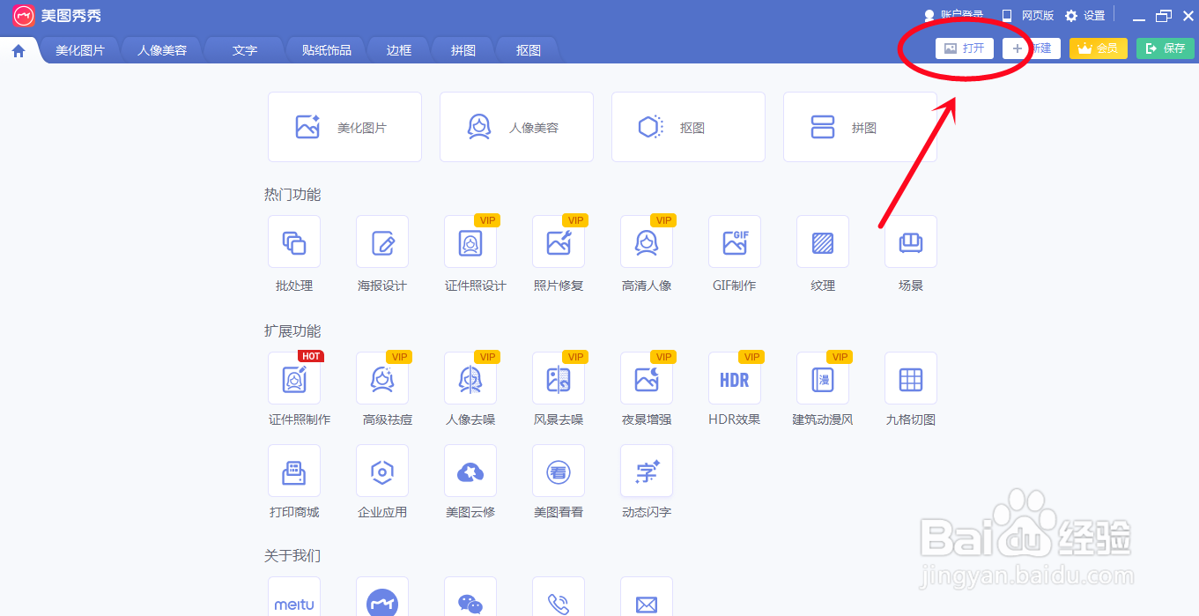
Task: Open the WeChat icon under 关于我们
Action: click(x=470, y=597)
